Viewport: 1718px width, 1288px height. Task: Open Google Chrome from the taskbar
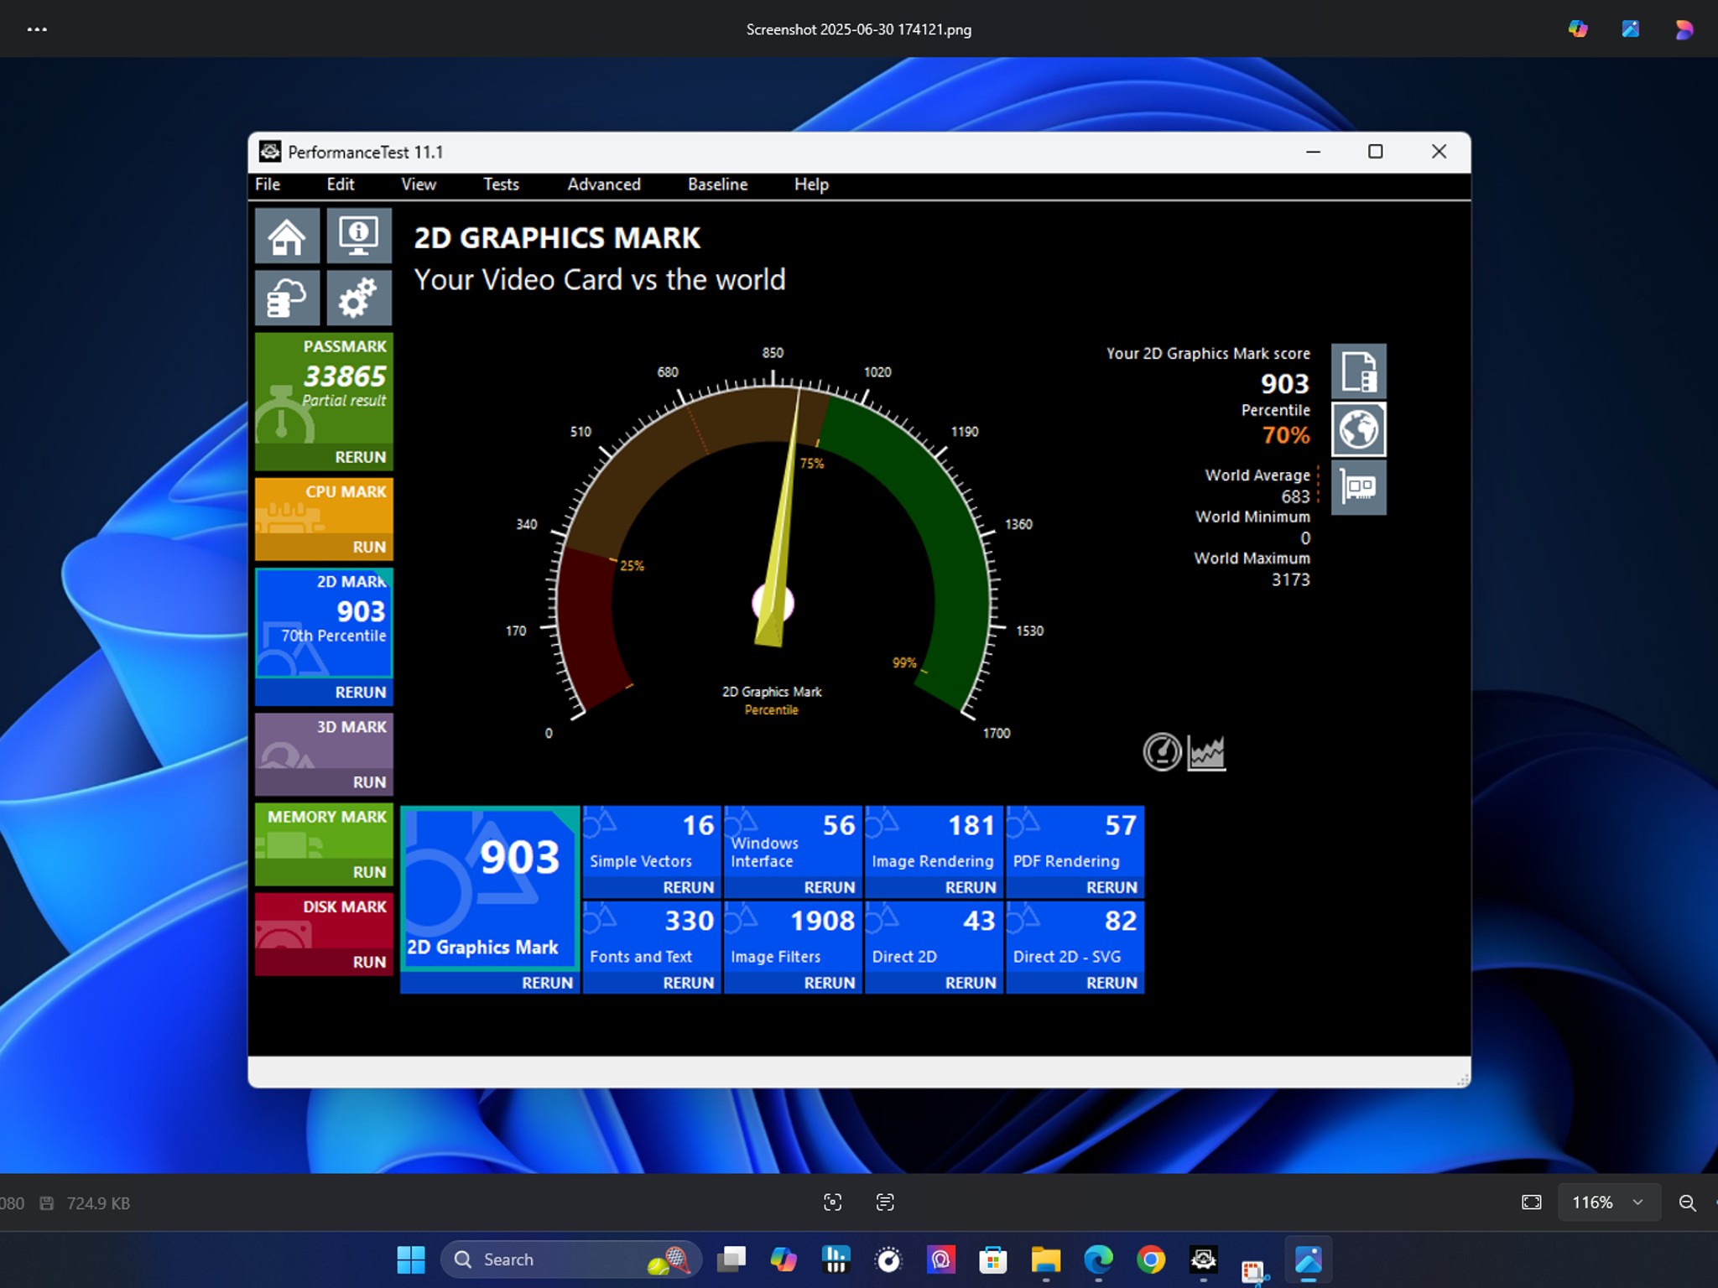[x=1151, y=1259]
